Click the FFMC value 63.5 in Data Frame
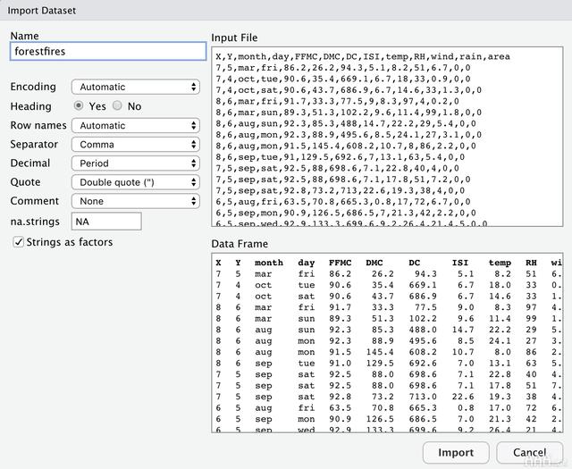Viewport: 572px width, 469px height. point(340,408)
